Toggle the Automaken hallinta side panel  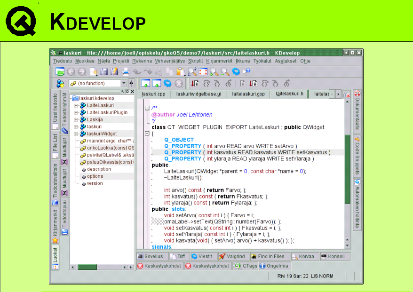pyautogui.click(x=357, y=204)
